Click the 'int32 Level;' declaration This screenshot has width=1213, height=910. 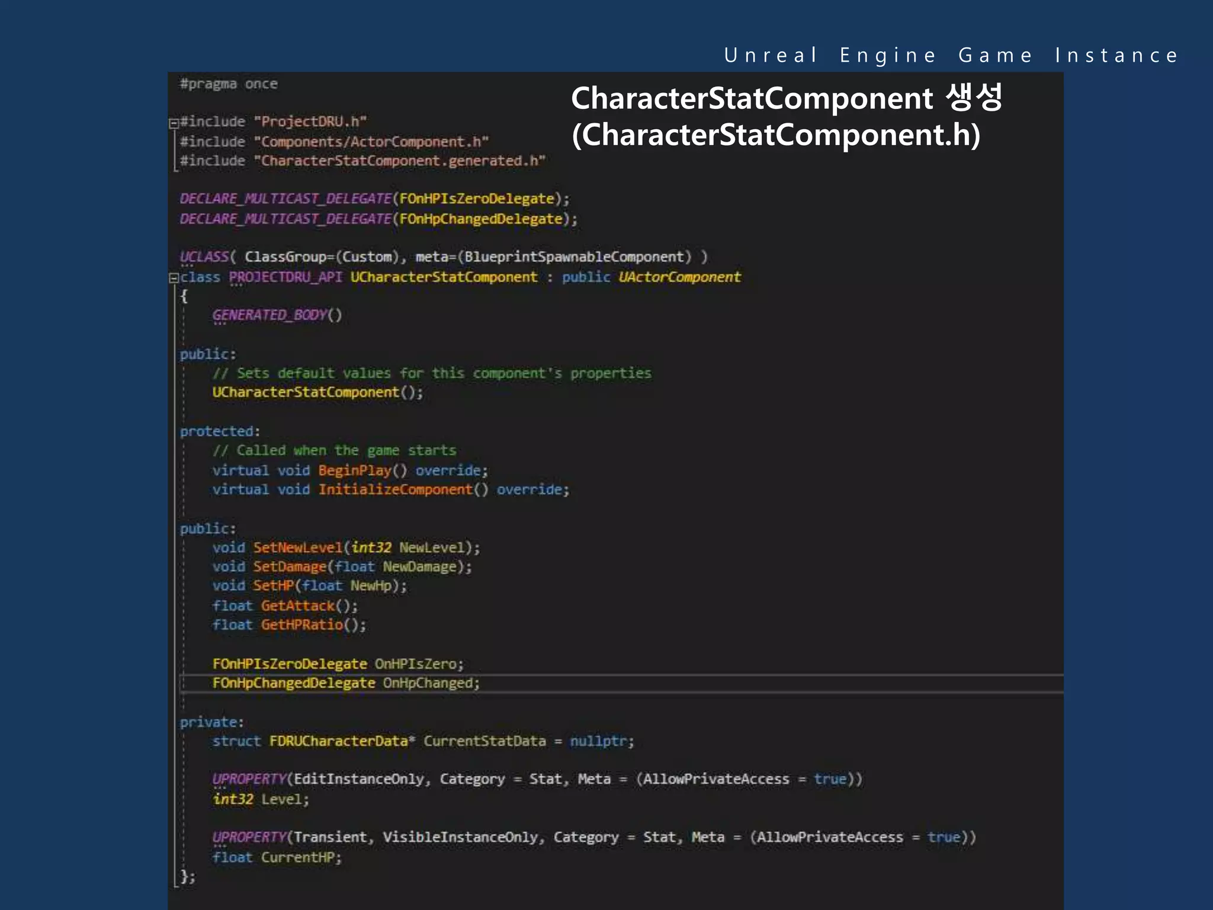(261, 799)
